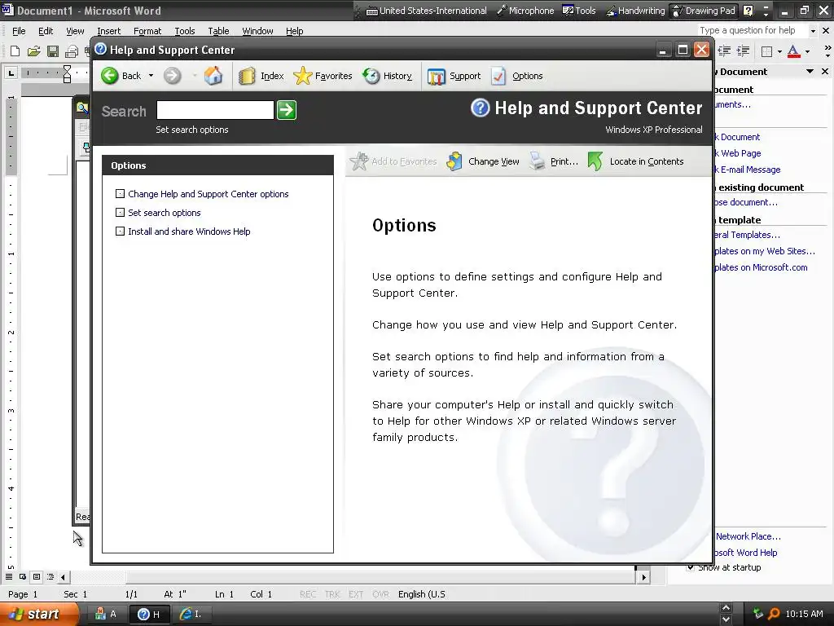834x626 pixels.
Task: Open the Index book icon
Action: pyautogui.click(x=246, y=76)
